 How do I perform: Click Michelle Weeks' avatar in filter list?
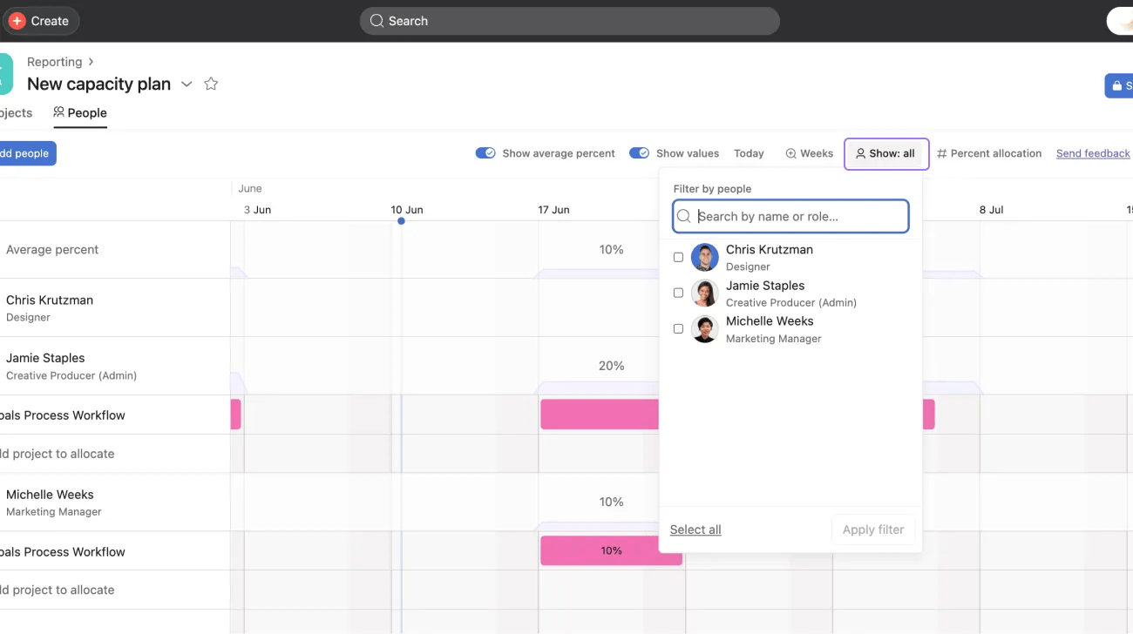coord(704,329)
